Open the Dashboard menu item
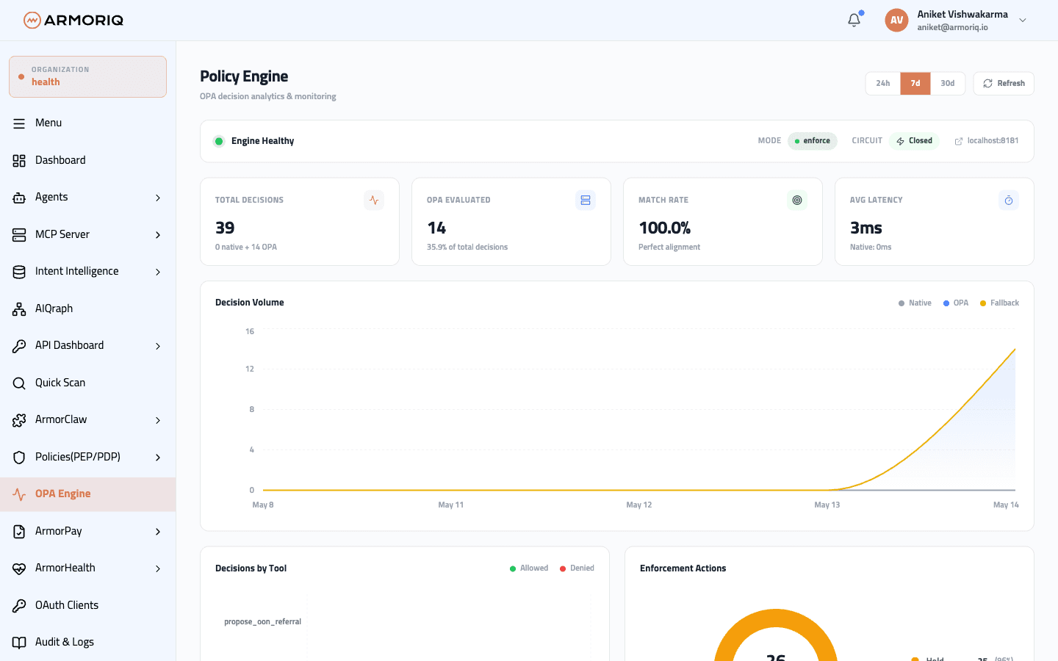This screenshot has height=661, width=1058. pyautogui.click(x=87, y=160)
